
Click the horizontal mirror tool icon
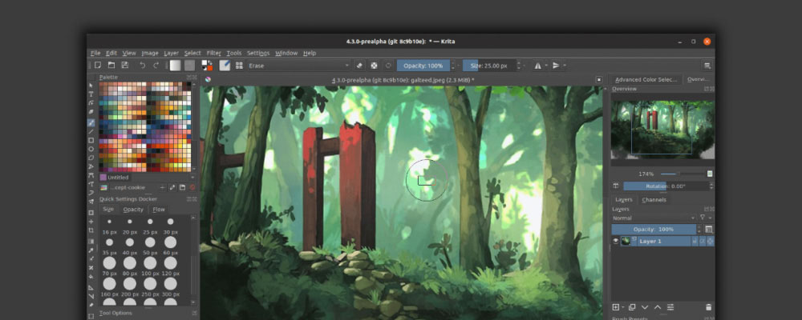pos(537,65)
